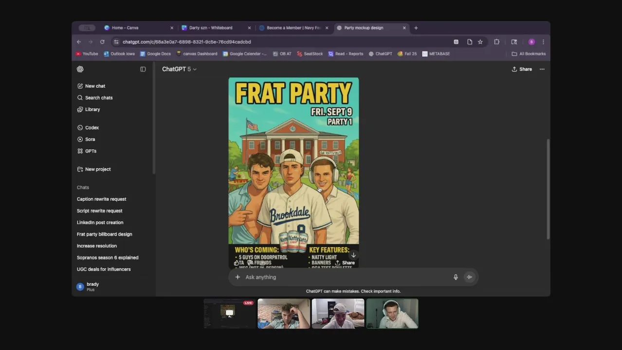622x350 pixels.
Task: Click the scroll-to-bottom arrow button
Action: coord(354,255)
